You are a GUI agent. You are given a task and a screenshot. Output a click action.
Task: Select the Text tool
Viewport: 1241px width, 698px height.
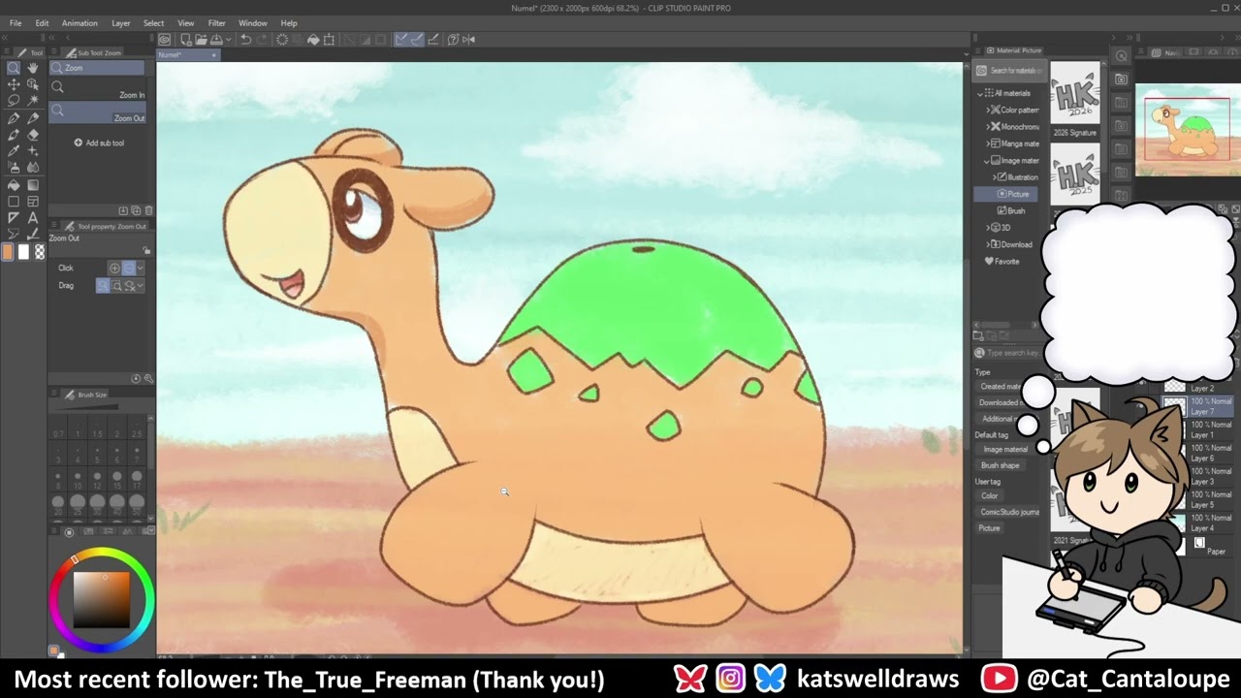coord(33,218)
